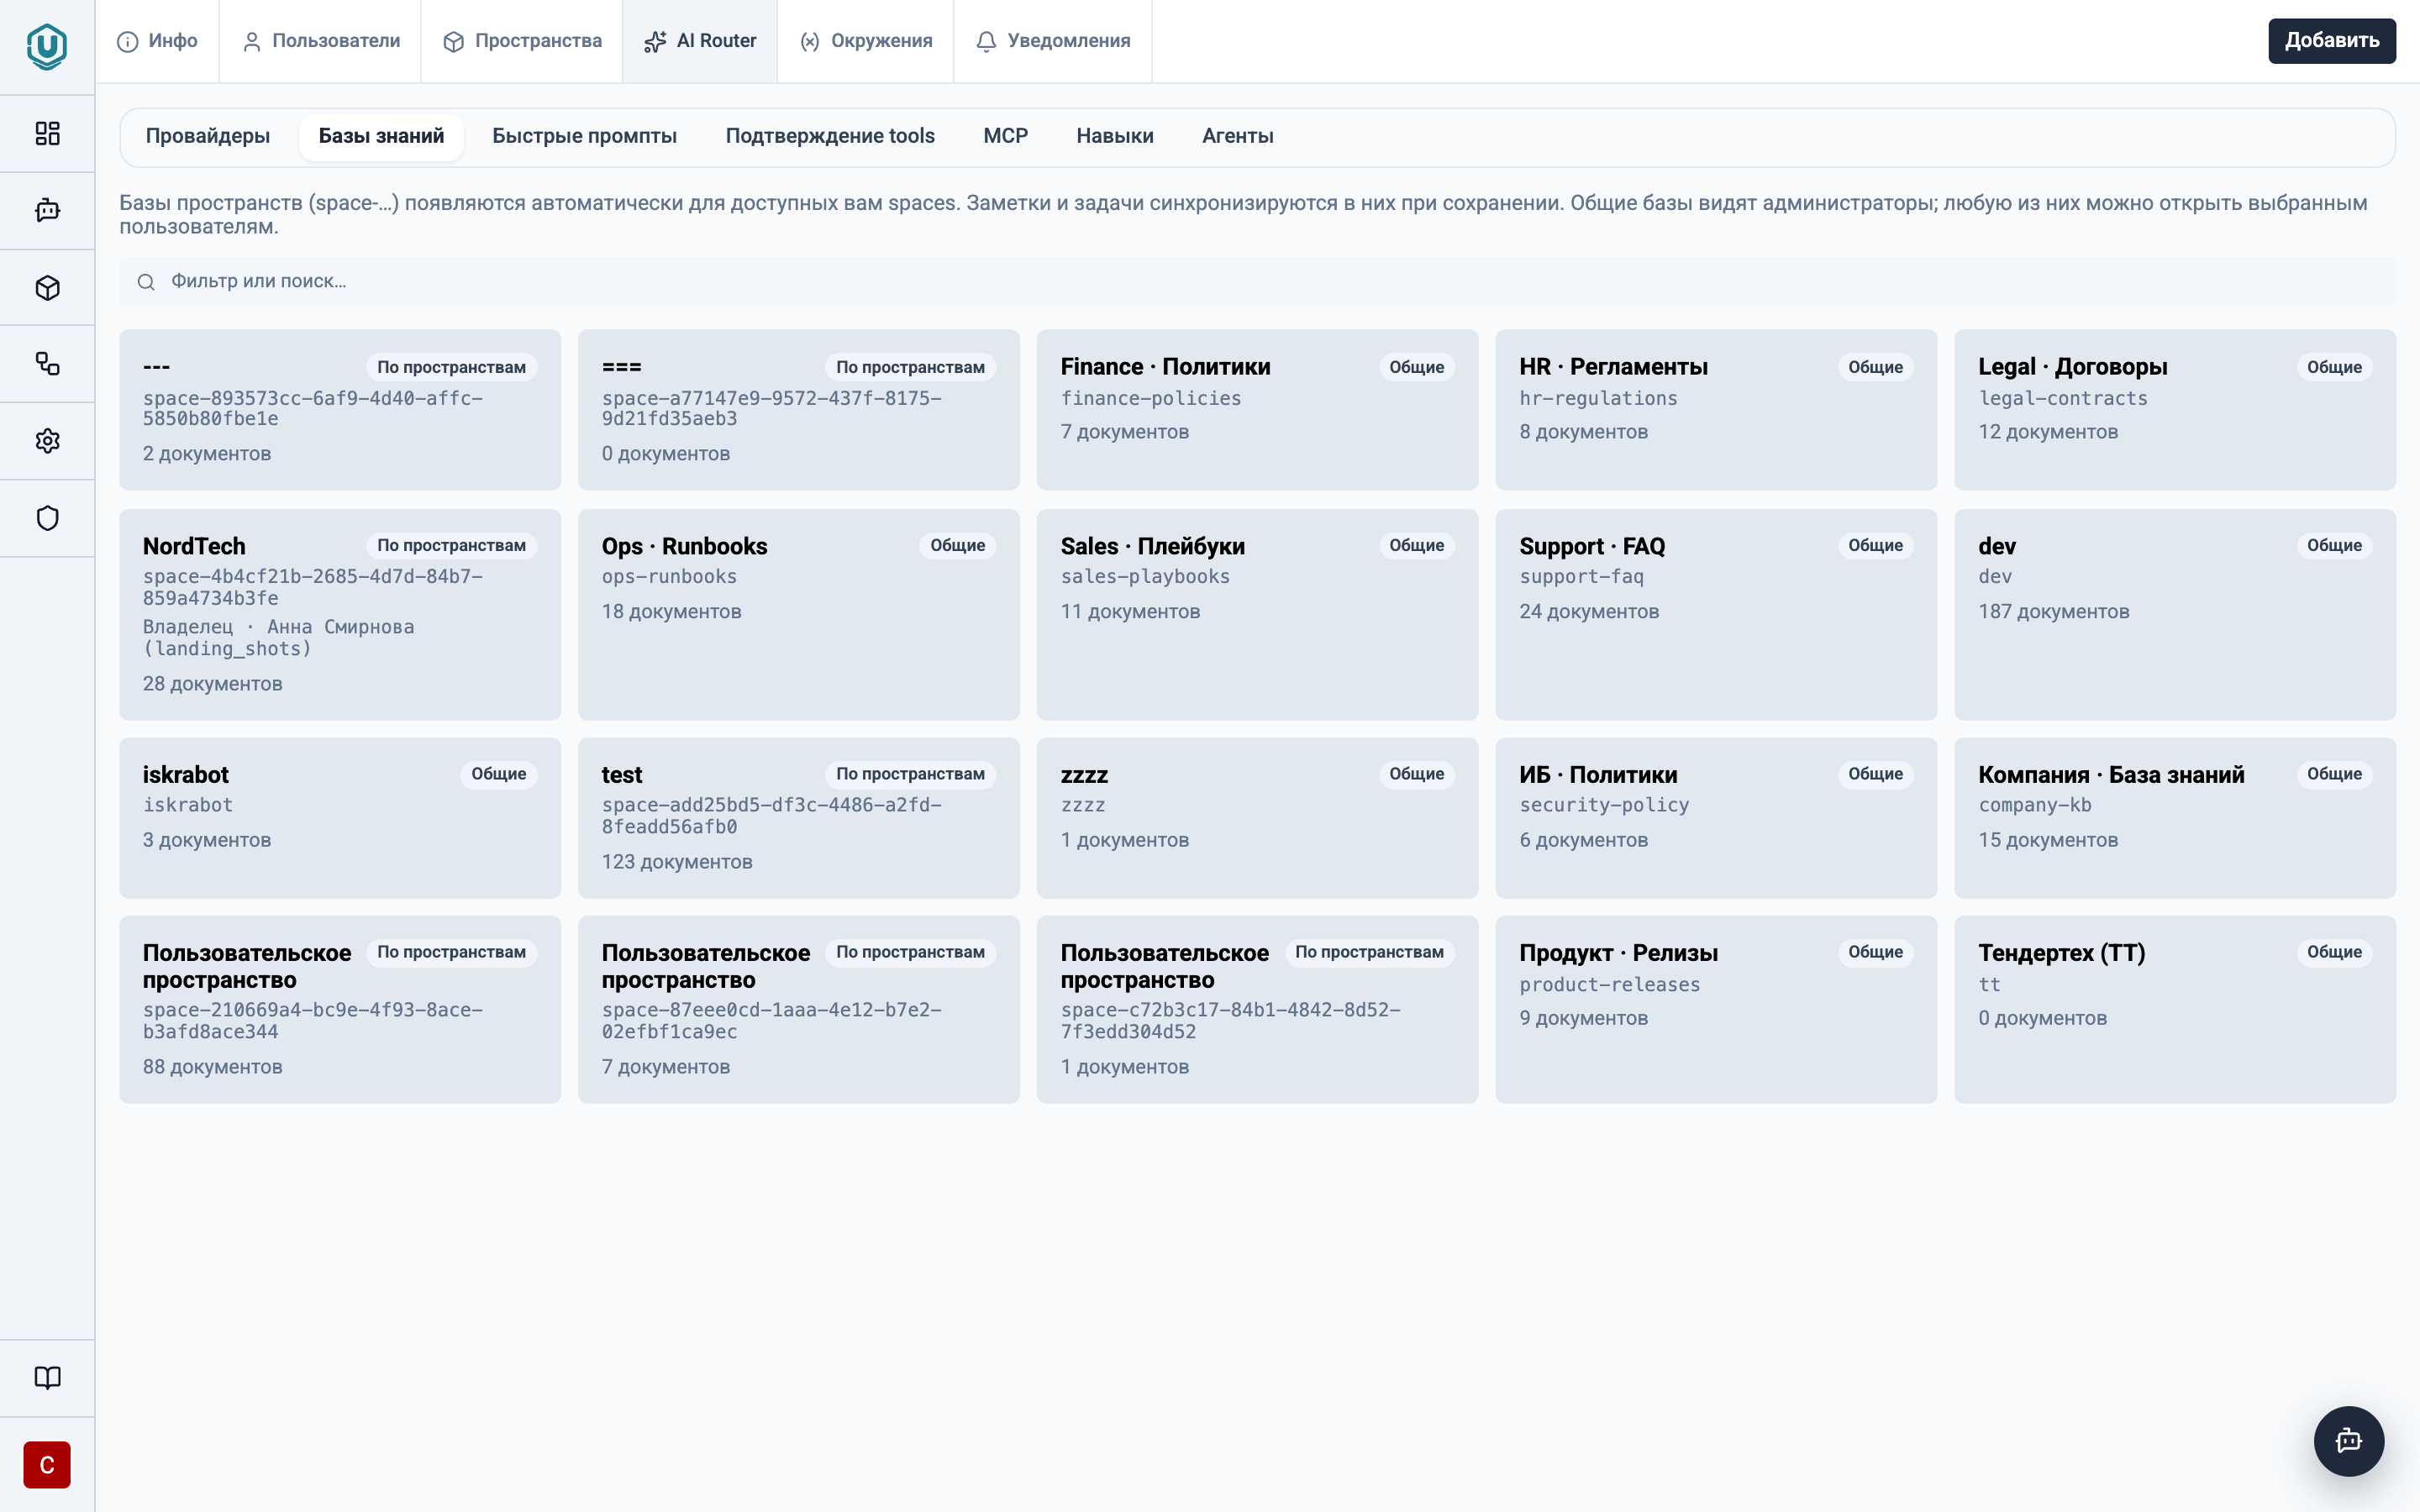Open the Sales · Плейбуки card

[1257, 615]
